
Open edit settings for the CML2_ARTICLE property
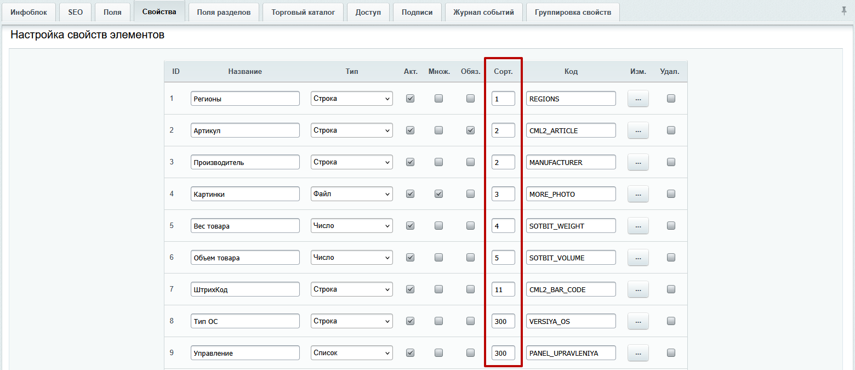(x=637, y=130)
